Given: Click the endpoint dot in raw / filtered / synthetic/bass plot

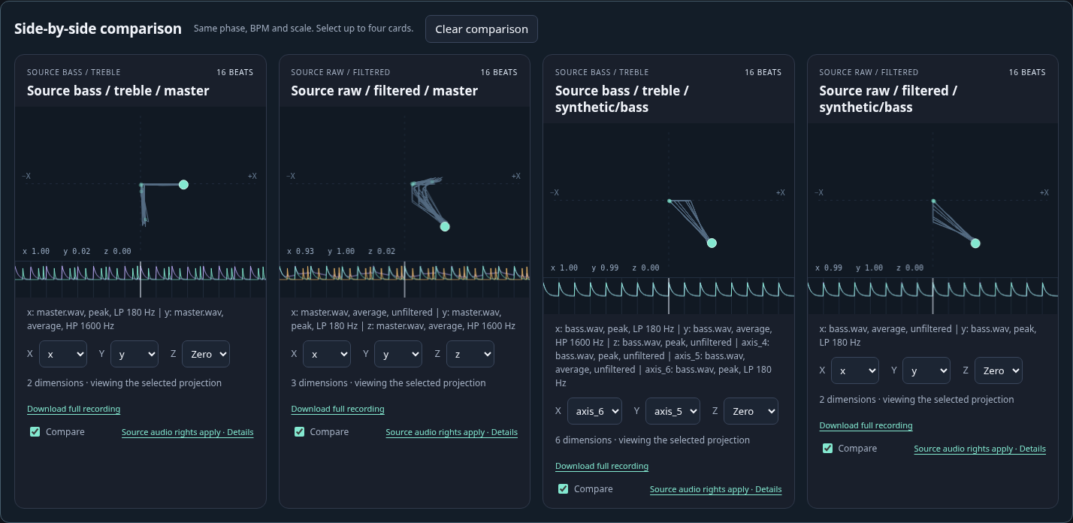Looking at the screenshot, I should click(x=975, y=243).
